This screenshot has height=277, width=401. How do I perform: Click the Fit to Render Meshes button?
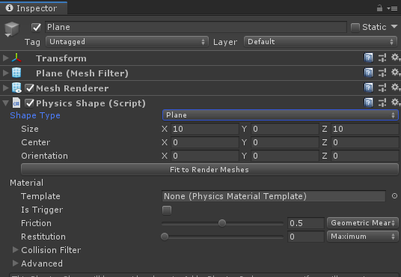(x=209, y=169)
